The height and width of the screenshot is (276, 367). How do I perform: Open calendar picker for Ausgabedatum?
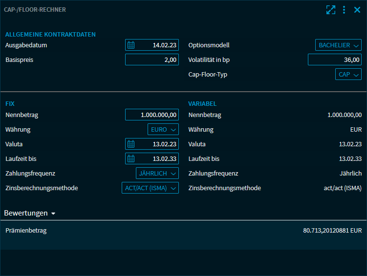tap(131, 45)
